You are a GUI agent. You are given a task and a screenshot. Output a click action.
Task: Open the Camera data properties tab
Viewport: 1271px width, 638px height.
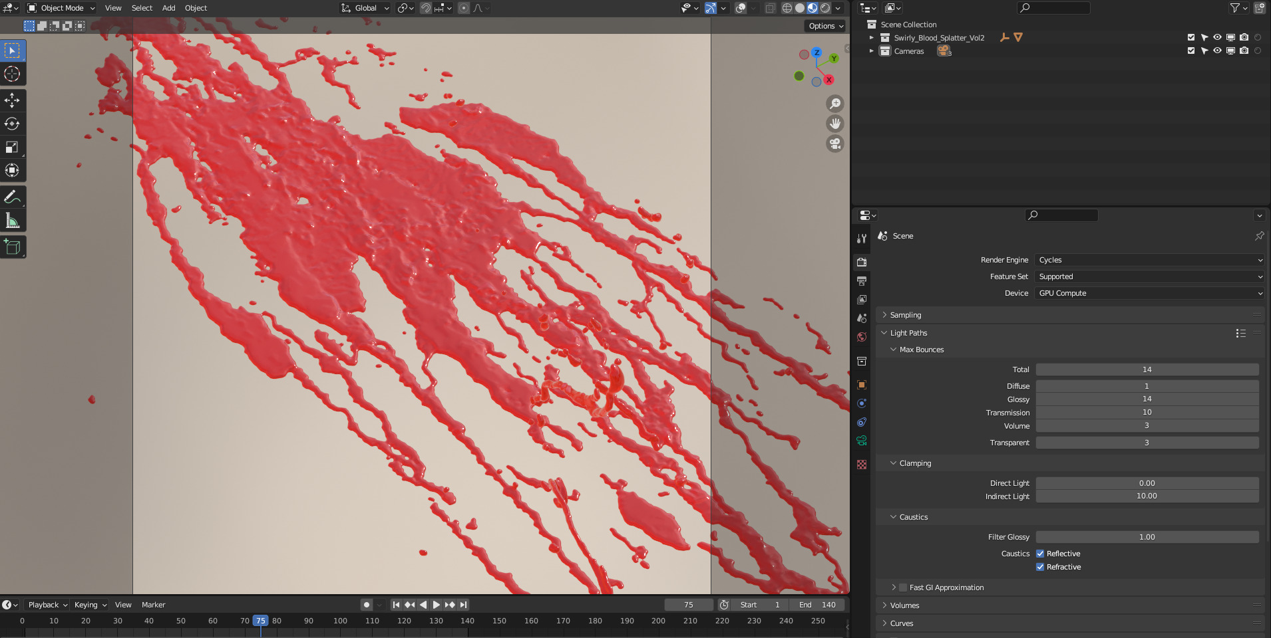(862, 440)
